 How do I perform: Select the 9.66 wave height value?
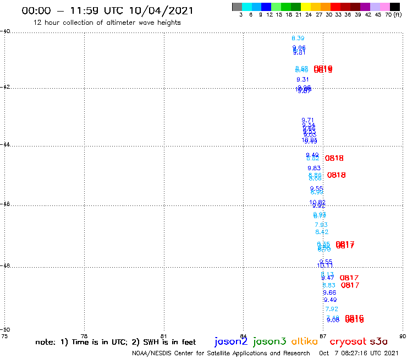[329, 293]
